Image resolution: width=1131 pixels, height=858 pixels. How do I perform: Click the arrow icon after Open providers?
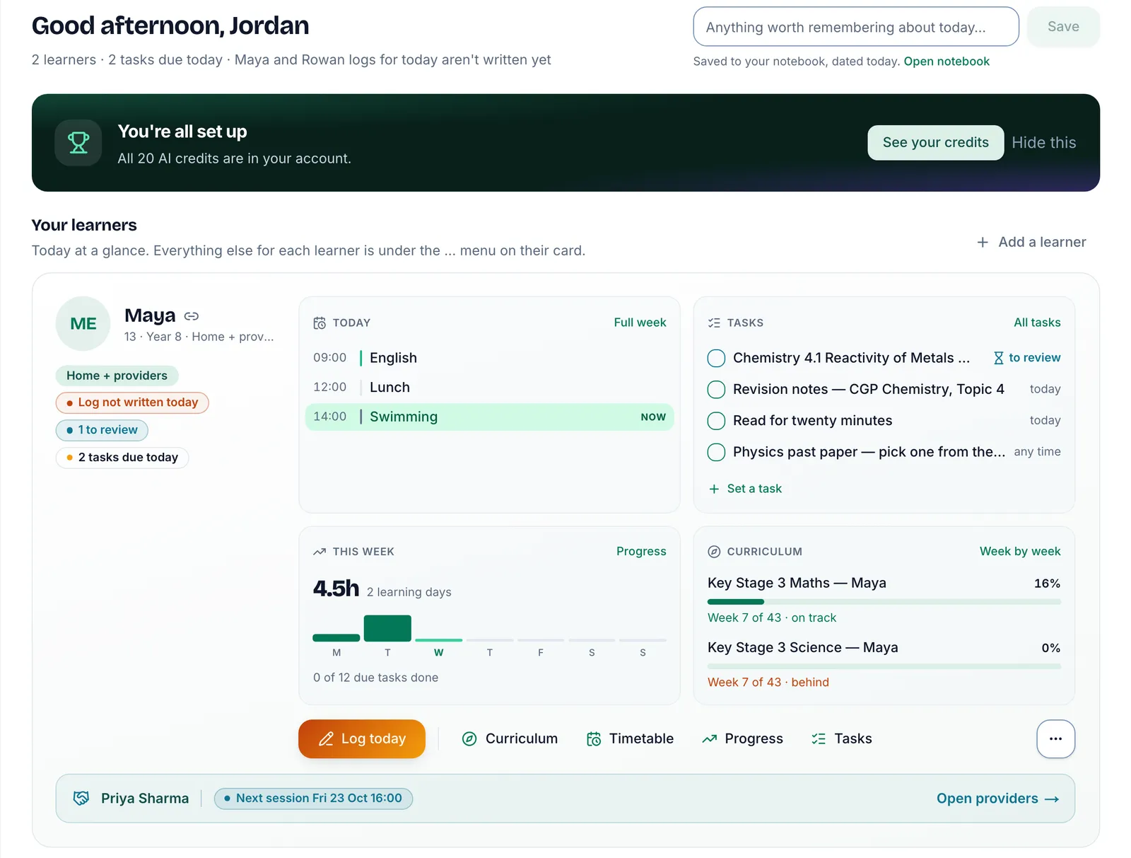[x=1052, y=799]
